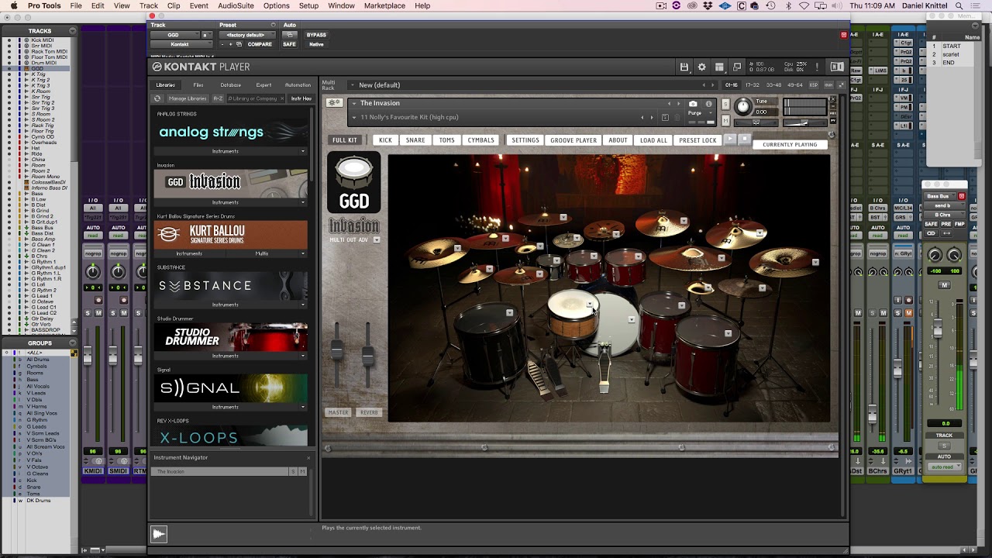
Task: Take a snapshot with the camera icon
Action: click(693, 103)
